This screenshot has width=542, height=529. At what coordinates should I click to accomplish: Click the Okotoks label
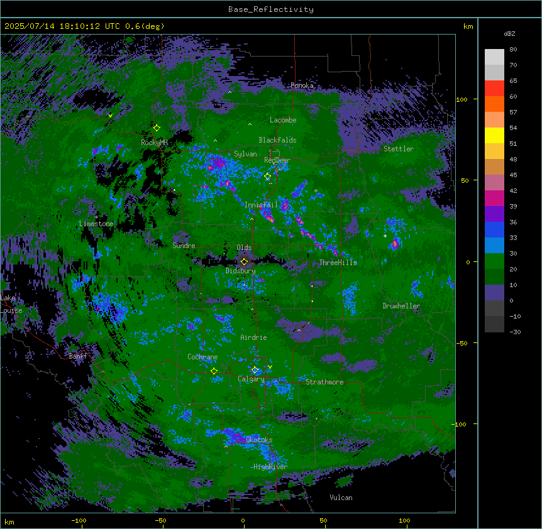coord(259,440)
